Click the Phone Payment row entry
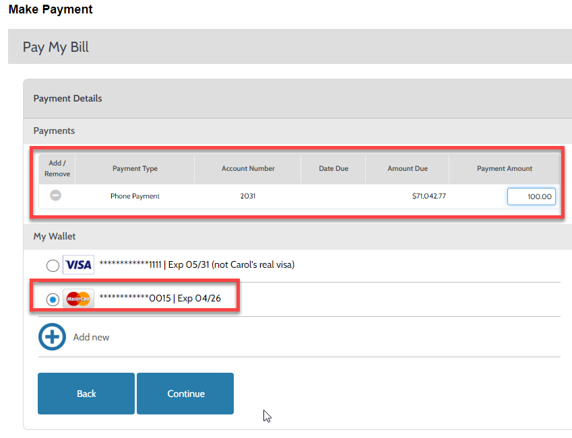Image resolution: width=572 pixels, height=438 pixels. tap(135, 196)
